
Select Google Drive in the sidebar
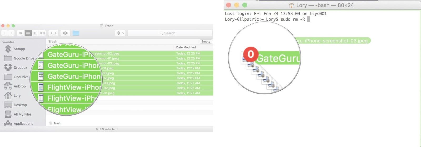[x=24, y=58]
